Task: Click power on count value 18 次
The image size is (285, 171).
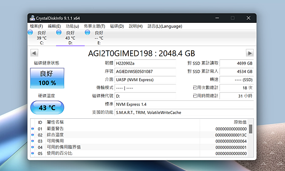Action: pyautogui.click(x=237, y=88)
